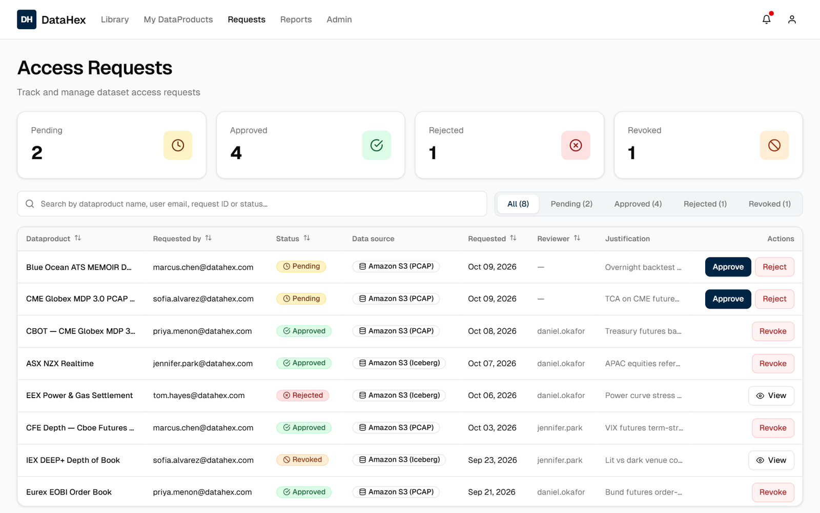The width and height of the screenshot is (820, 513).
Task: Select the Requests nav item
Action: 247,19
